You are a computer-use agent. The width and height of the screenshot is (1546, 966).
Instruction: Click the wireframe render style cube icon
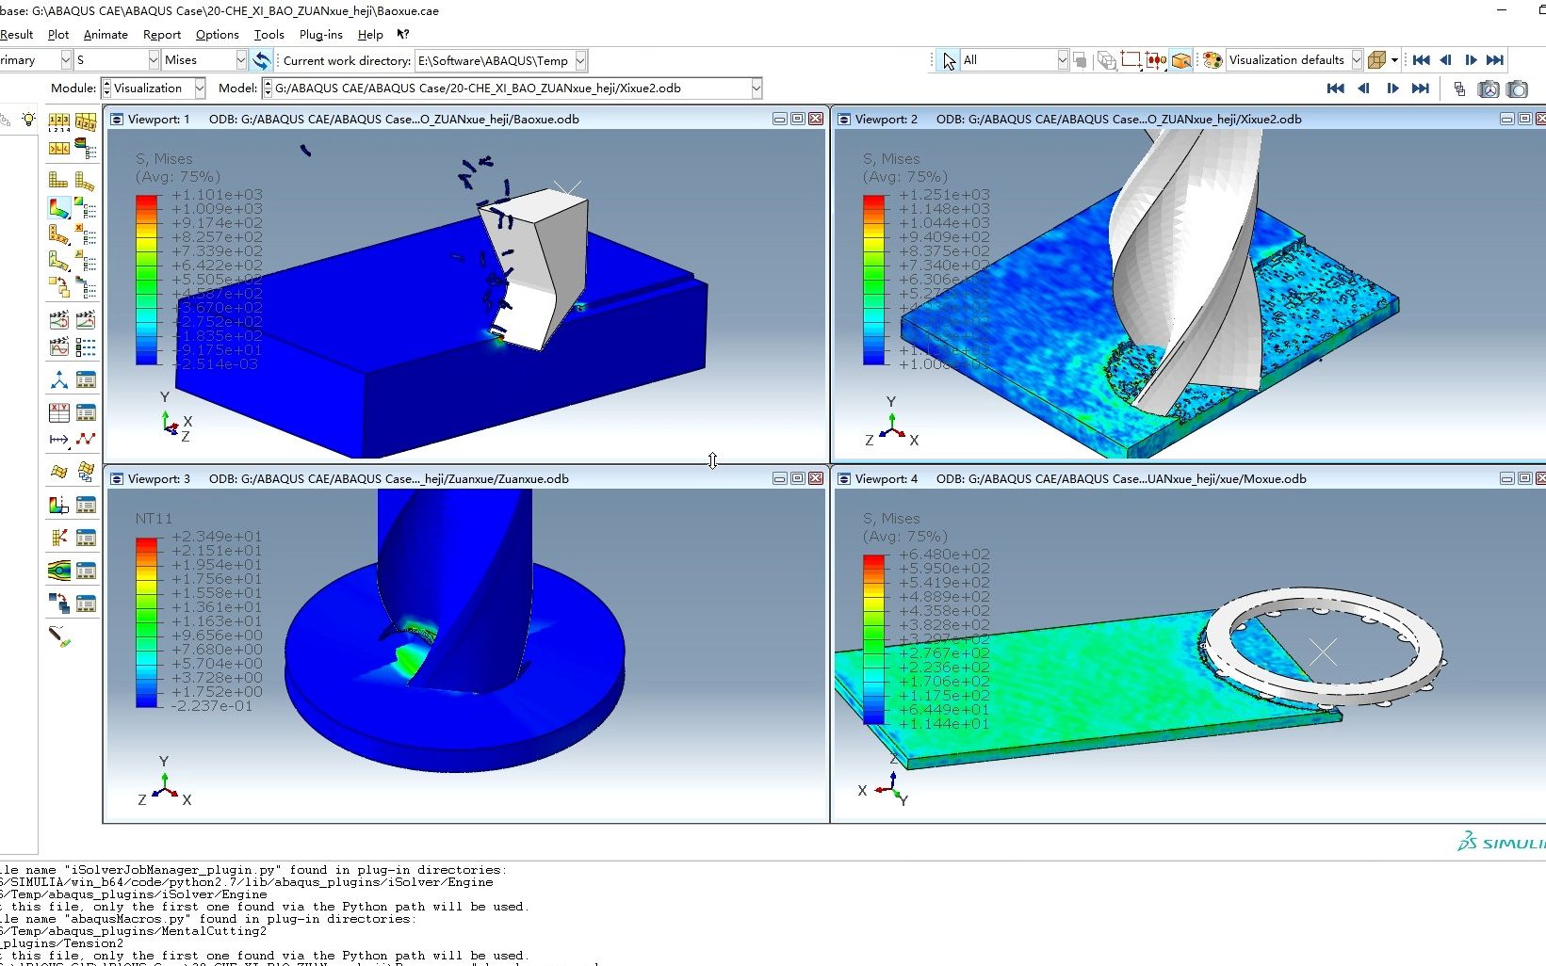point(1376,60)
